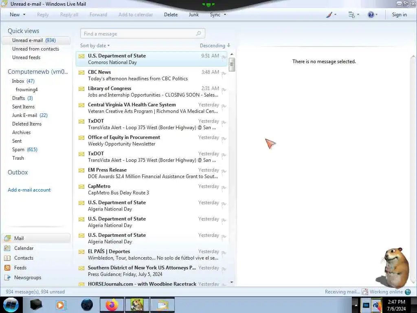Collapse the Quick views section header
417x313 pixels.
point(23,31)
